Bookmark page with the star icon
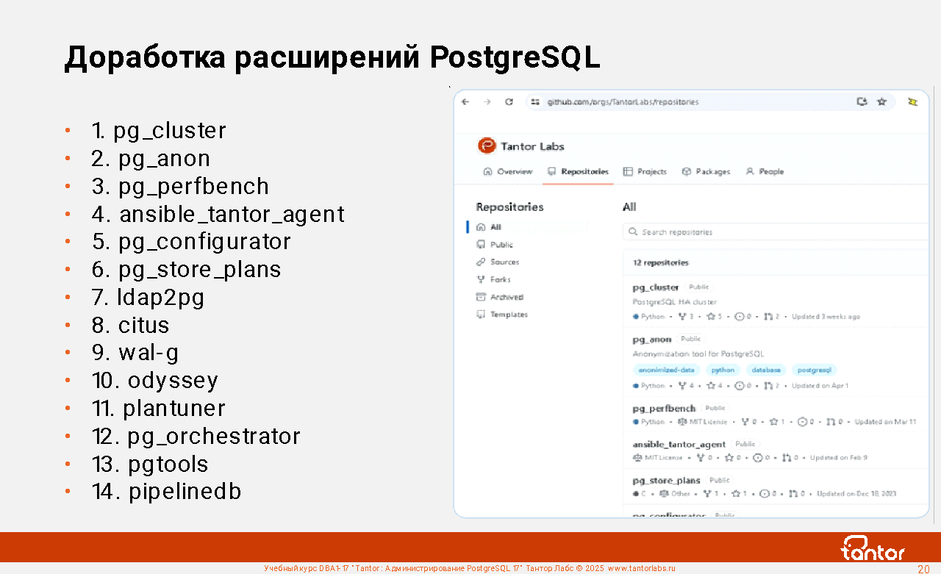Screen dimensions: 941x574 (881, 102)
